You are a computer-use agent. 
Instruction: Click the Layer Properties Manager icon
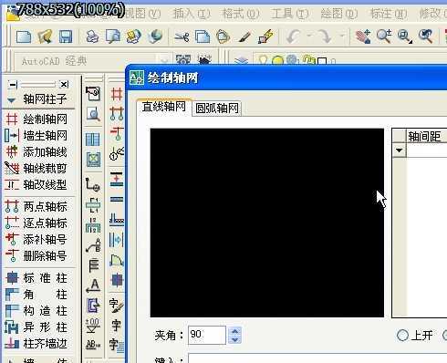click(242, 61)
